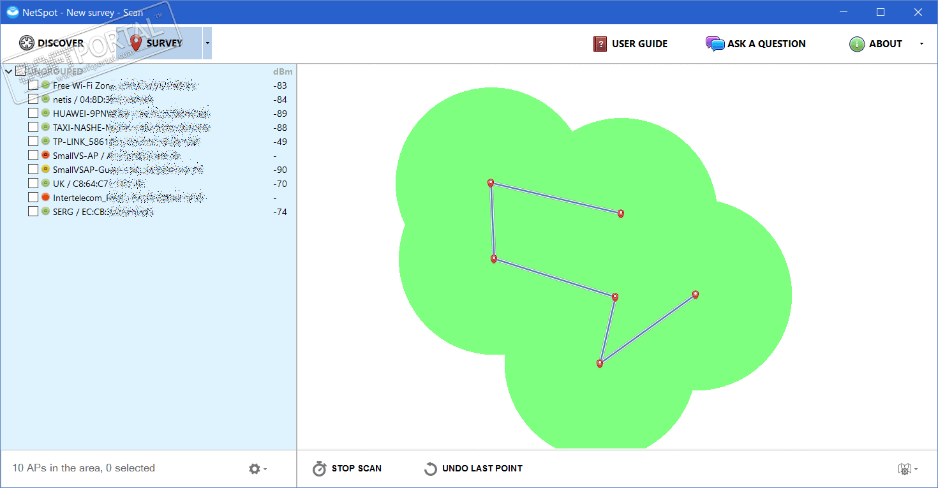Tick the SERG / EC:CB network checkbox

[33, 212]
